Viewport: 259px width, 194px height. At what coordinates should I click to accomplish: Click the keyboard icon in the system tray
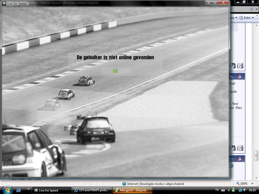(223, 190)
